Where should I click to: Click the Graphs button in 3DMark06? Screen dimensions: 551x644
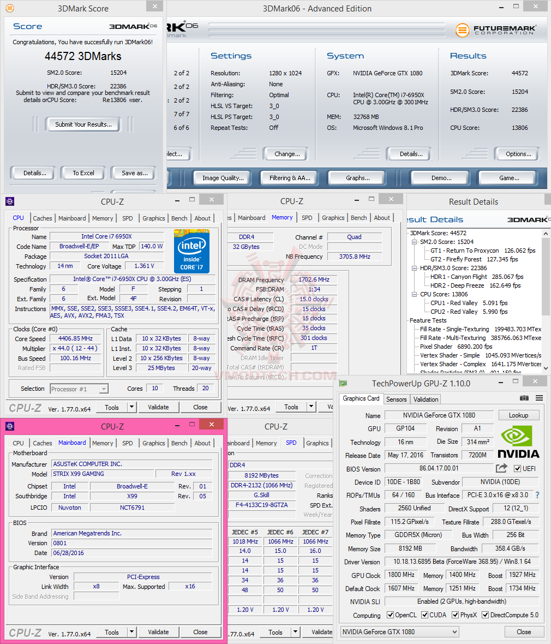point(358,178)
